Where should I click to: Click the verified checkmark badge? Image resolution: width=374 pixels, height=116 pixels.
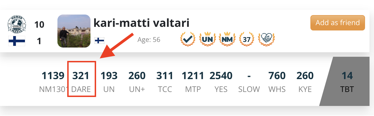(x=187, y=39)
